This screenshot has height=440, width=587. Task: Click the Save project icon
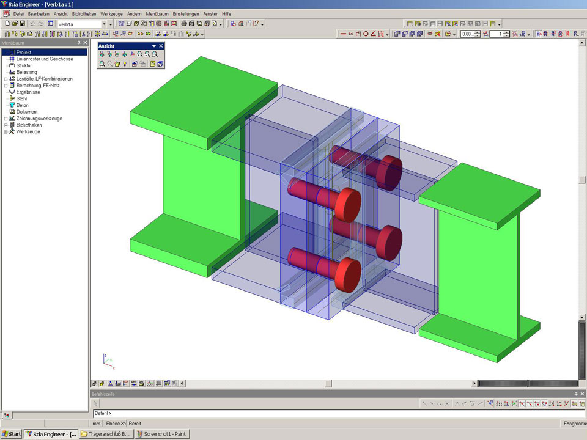tap(22, 24)
